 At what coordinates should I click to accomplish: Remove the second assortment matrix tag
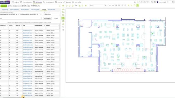click(x=38, y=14)
